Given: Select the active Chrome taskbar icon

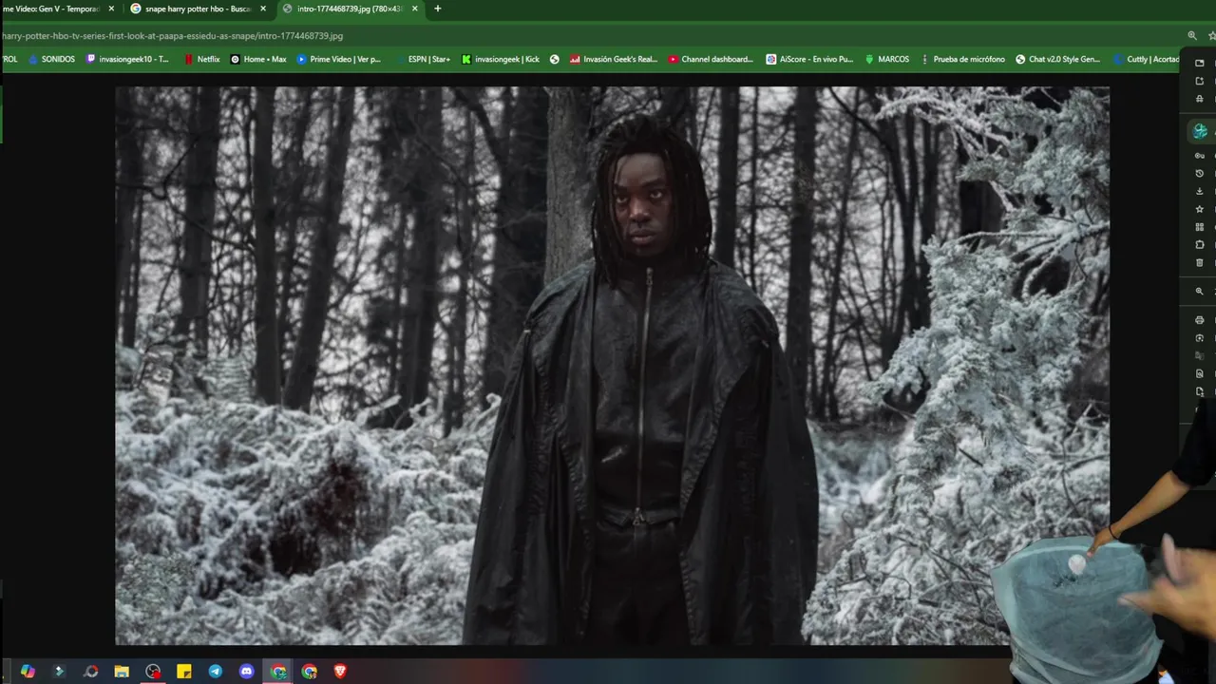Looking at the screenshot, I should 278,672.
